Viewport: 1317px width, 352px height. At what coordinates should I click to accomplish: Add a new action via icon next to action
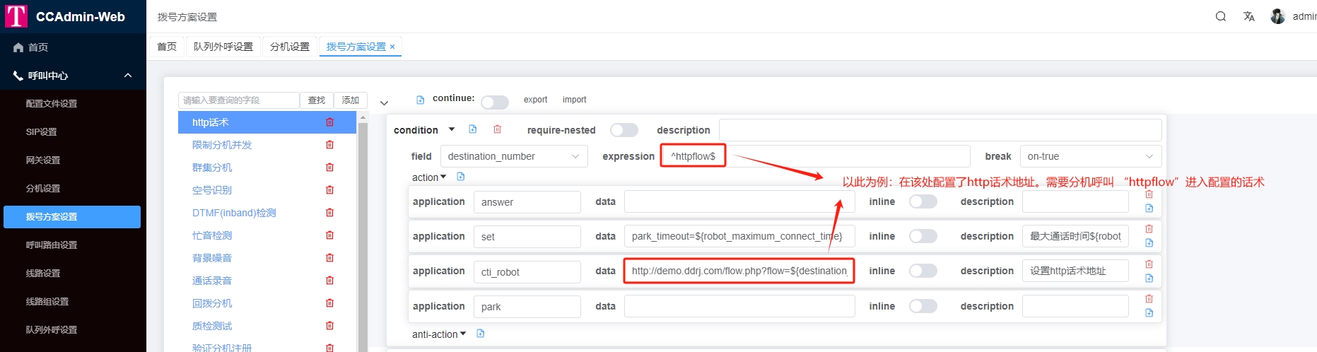coord(461,177)
